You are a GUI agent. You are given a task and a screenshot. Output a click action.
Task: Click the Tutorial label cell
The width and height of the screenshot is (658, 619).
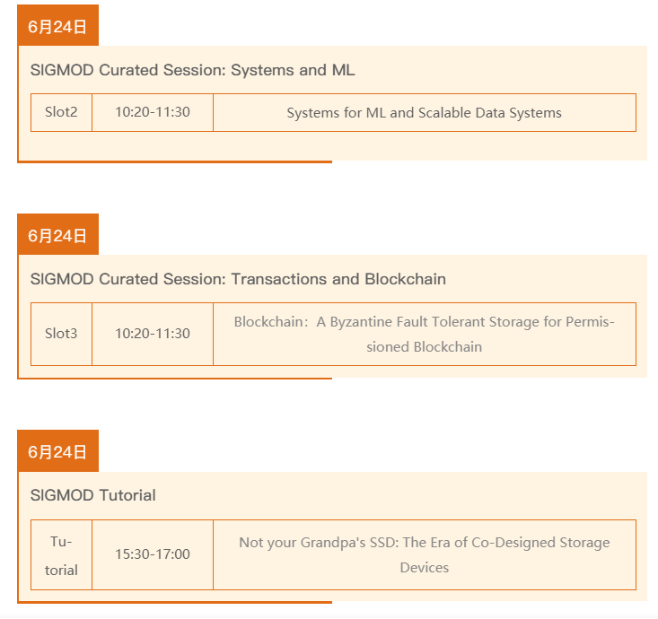pos(61,555)
